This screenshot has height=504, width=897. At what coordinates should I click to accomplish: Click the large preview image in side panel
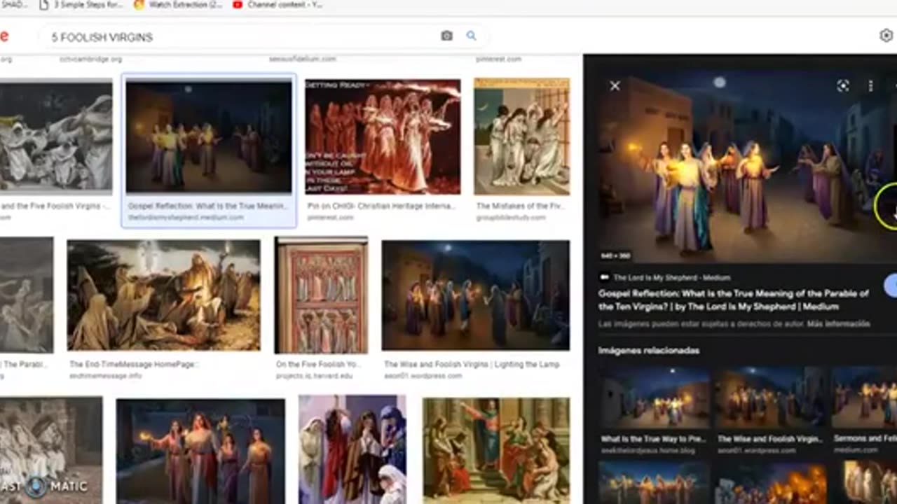[x=746, y=167]
